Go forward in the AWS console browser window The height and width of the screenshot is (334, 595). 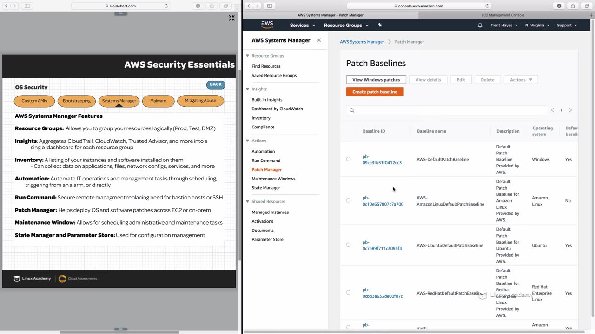point(258,6)
